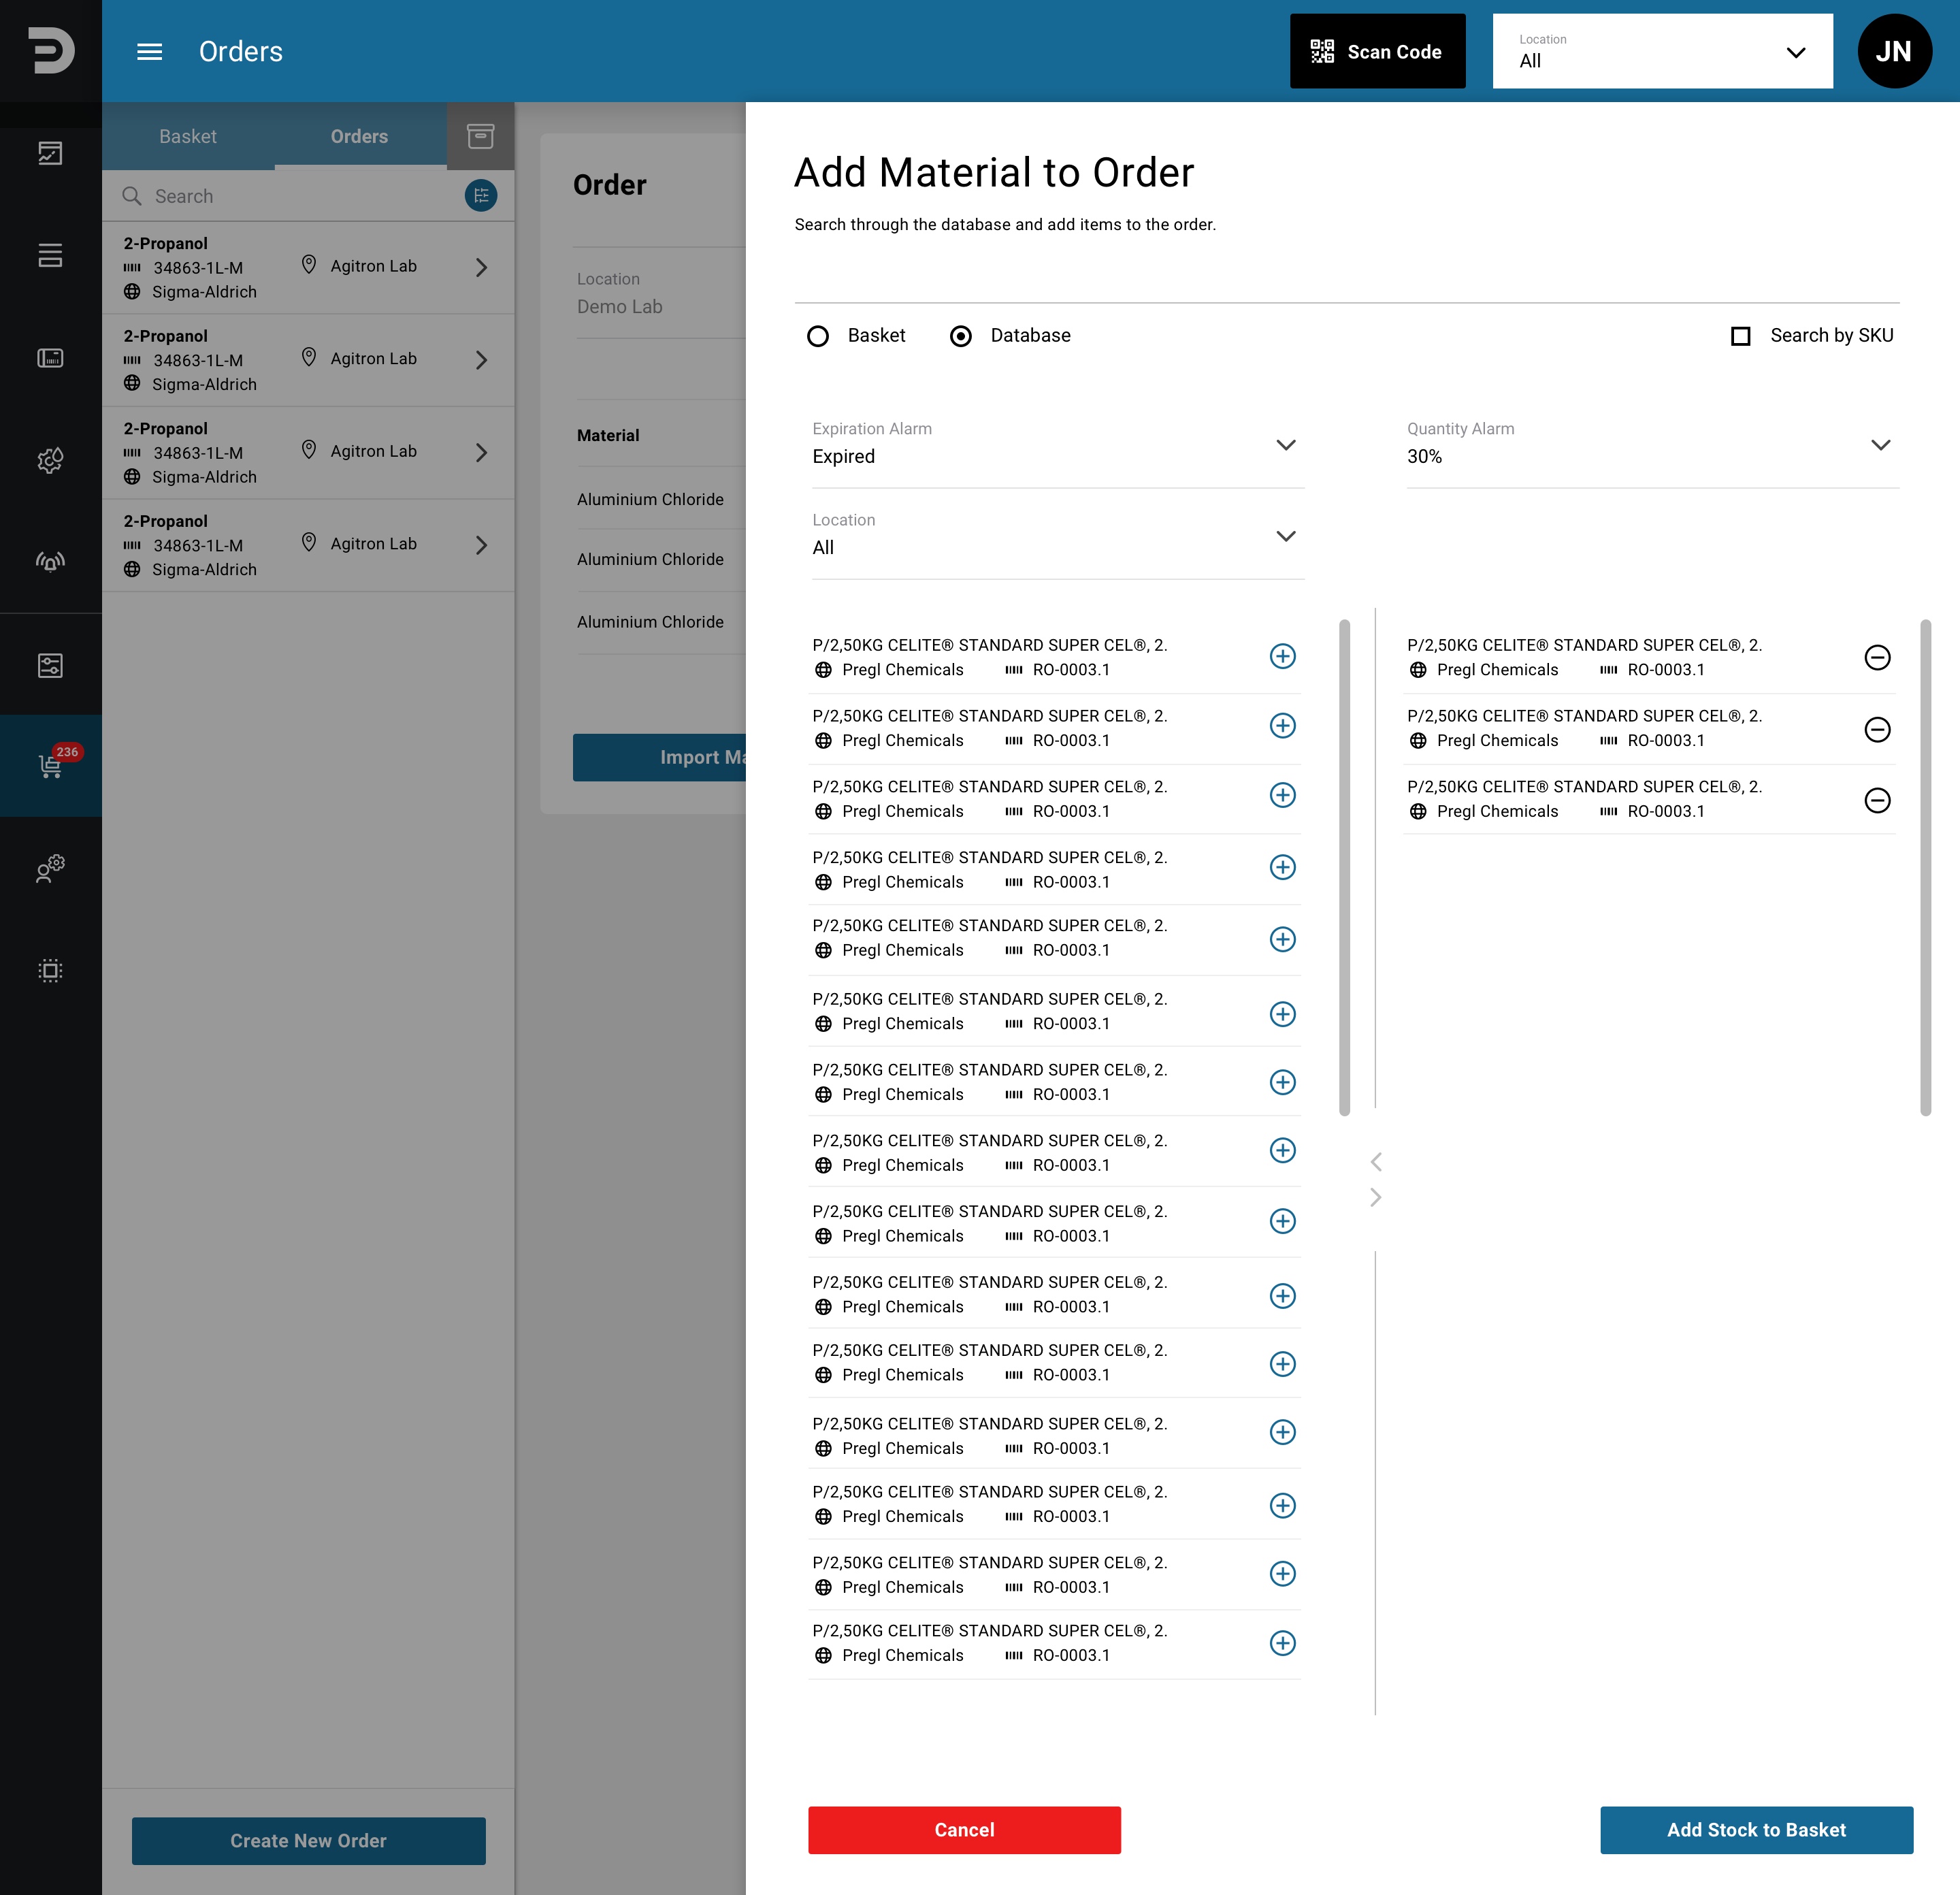This screenshot has height=1895, width=1960.
Task: Open the user settings sidebar icon
Action: pos(50,868)
